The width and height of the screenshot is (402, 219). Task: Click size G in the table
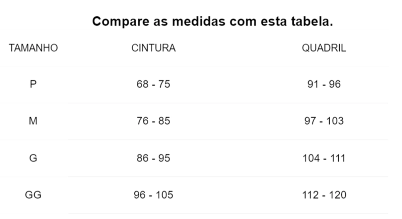point(33,158)
